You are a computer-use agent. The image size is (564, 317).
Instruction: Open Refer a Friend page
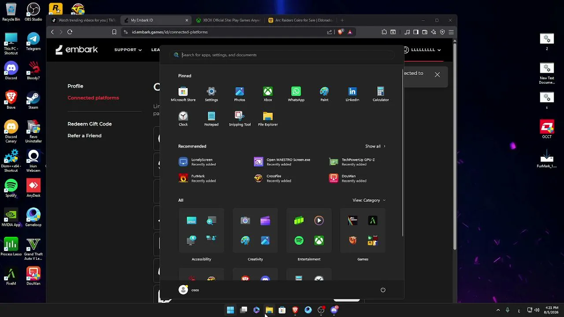pos(84,136)
